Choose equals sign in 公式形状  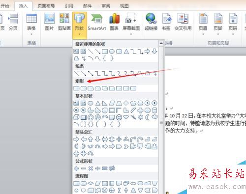click(105, 168)
